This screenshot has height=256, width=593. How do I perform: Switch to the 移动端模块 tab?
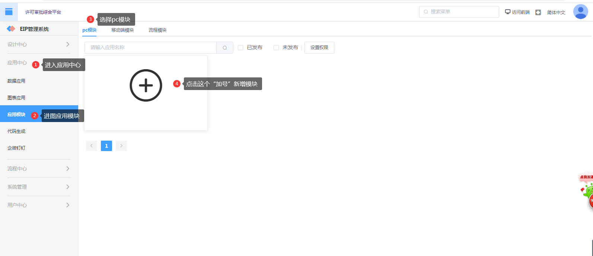point(122,30)
